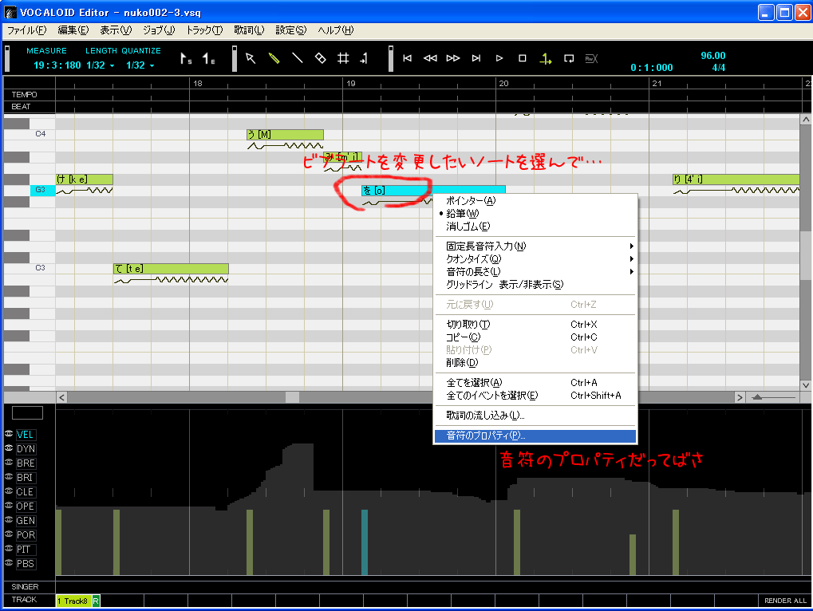Open the ファイル(F) menu
The image size is (813, 611).
point(27,30)
